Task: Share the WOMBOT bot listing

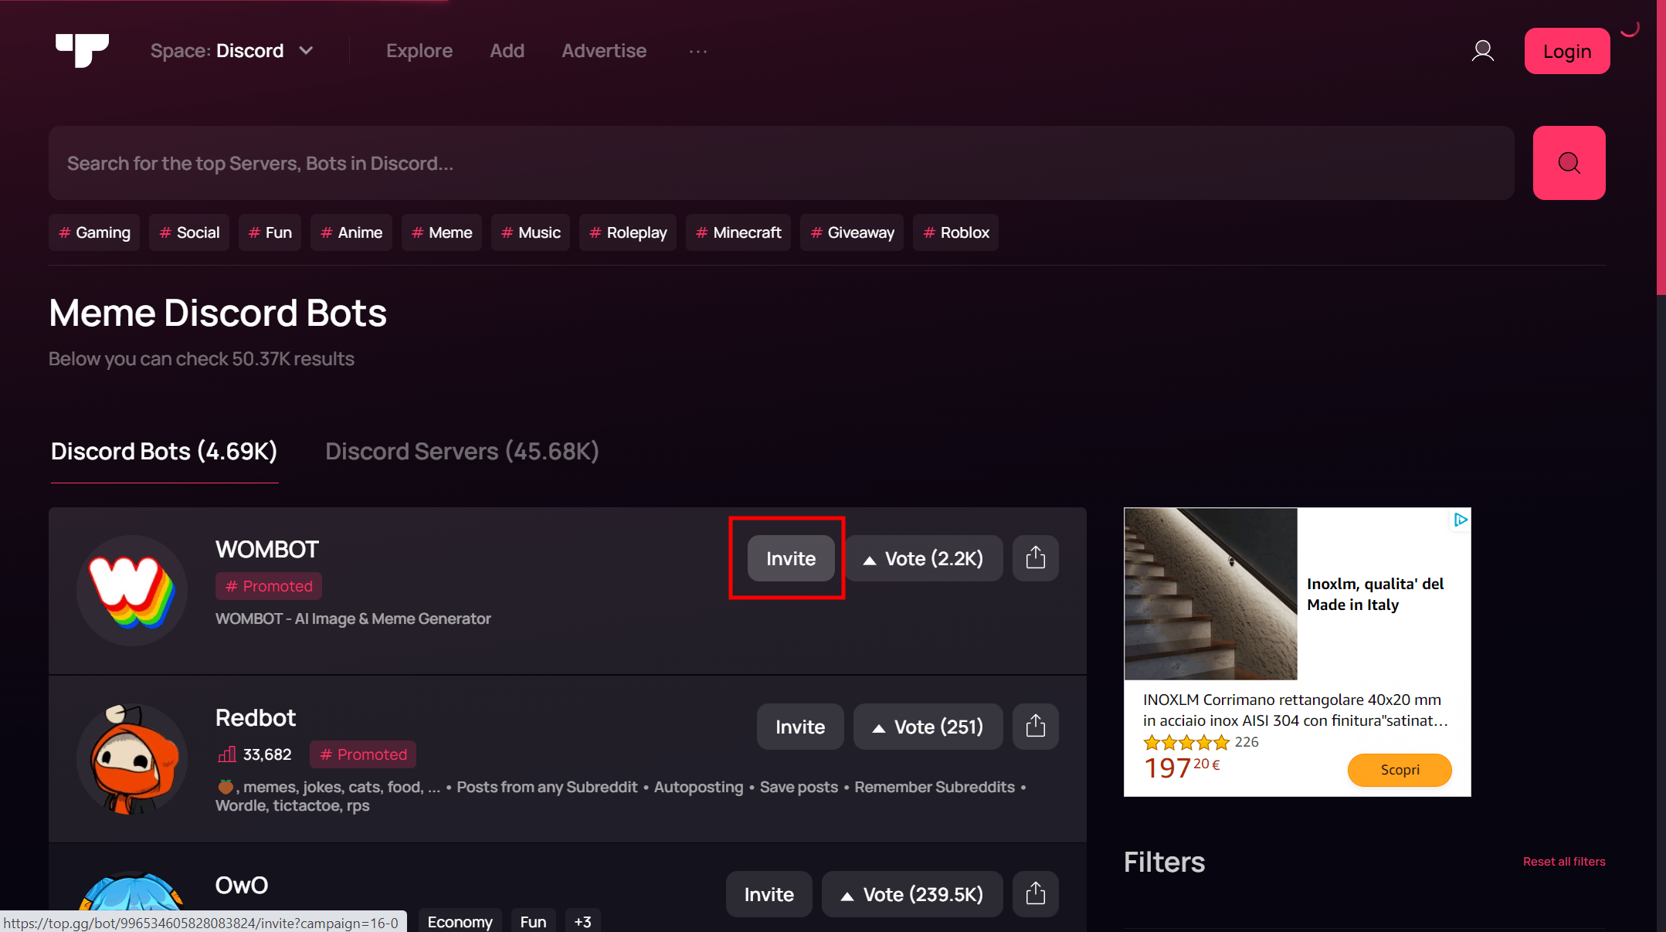Action: point(1035,558)
